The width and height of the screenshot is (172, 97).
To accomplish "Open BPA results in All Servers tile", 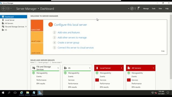I will point(136,87).
